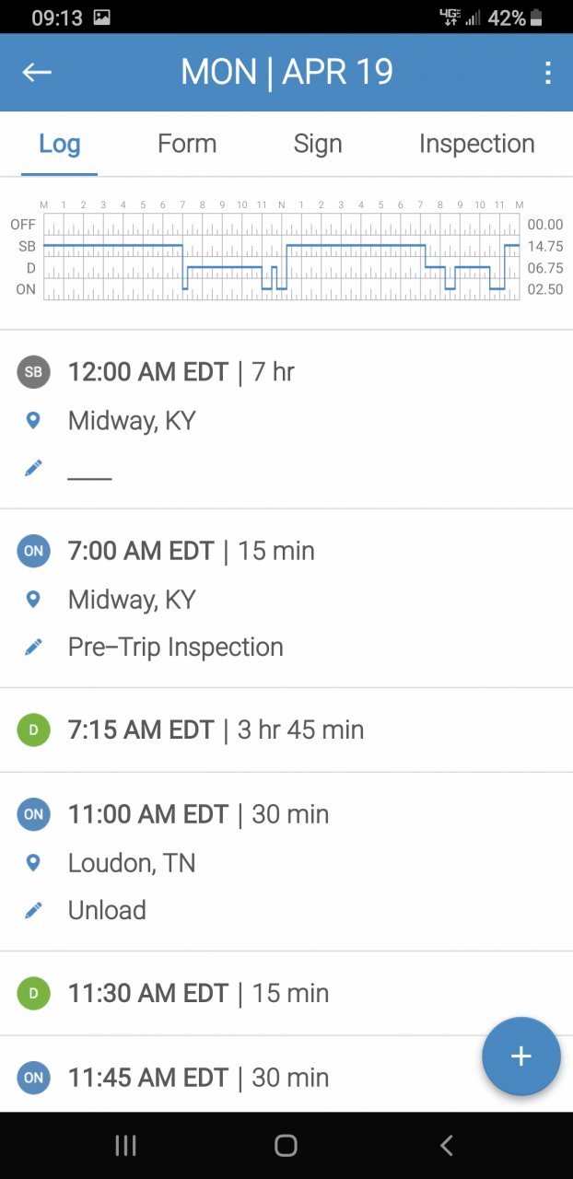The width and height of the screenshot is (573, 1179).
Task: Open the 12:00 AM EDT 7 hr entry
Action: pyautogui.click(x=181, y=372)
